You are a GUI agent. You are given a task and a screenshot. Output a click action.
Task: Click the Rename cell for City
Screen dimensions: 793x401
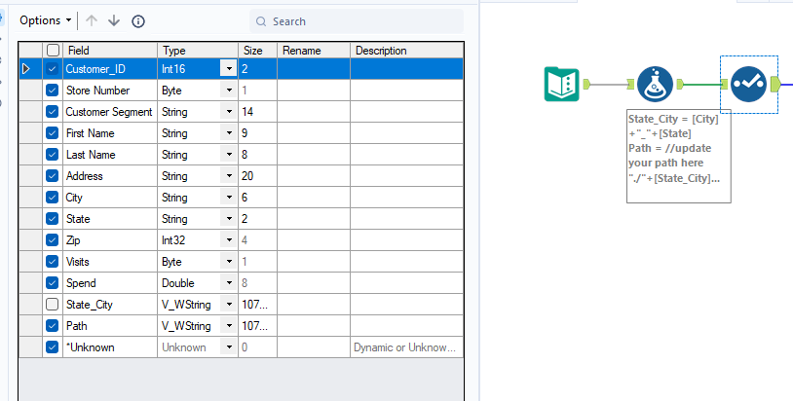(314, 198)
